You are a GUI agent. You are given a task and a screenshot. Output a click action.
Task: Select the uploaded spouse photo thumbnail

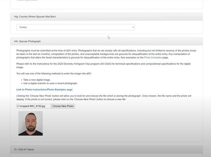[31, 123]
